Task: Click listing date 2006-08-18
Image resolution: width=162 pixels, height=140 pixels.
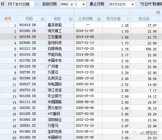Action: coord(85,102)
